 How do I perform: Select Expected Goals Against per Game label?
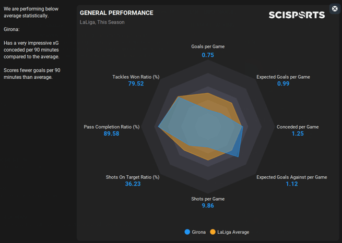[x=291, y=177]
